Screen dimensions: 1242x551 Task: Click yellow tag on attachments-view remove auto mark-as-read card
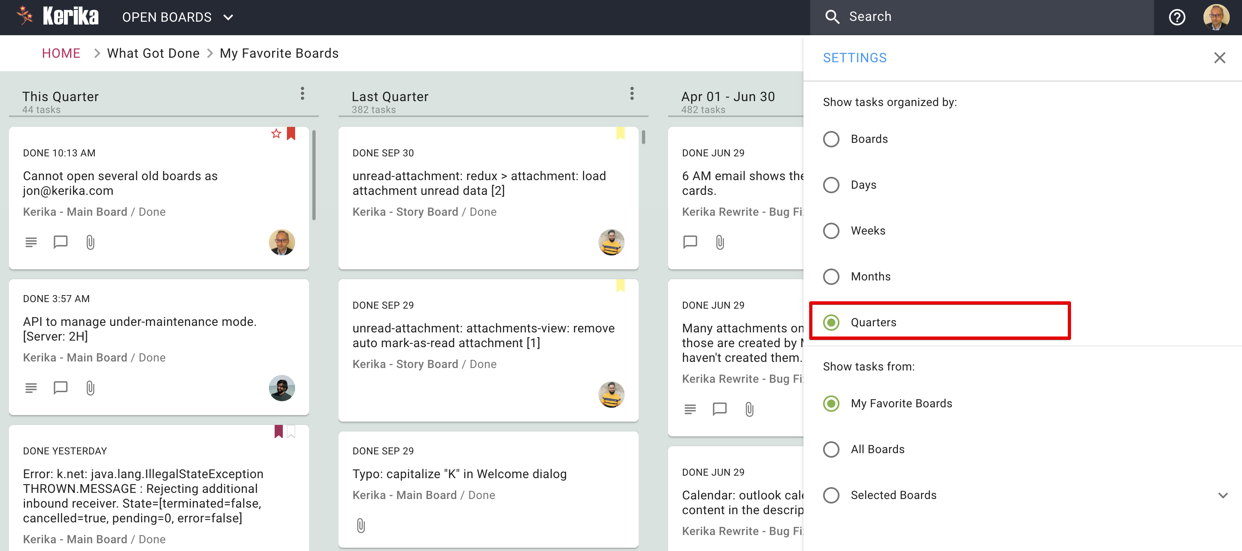click(620, 286)
